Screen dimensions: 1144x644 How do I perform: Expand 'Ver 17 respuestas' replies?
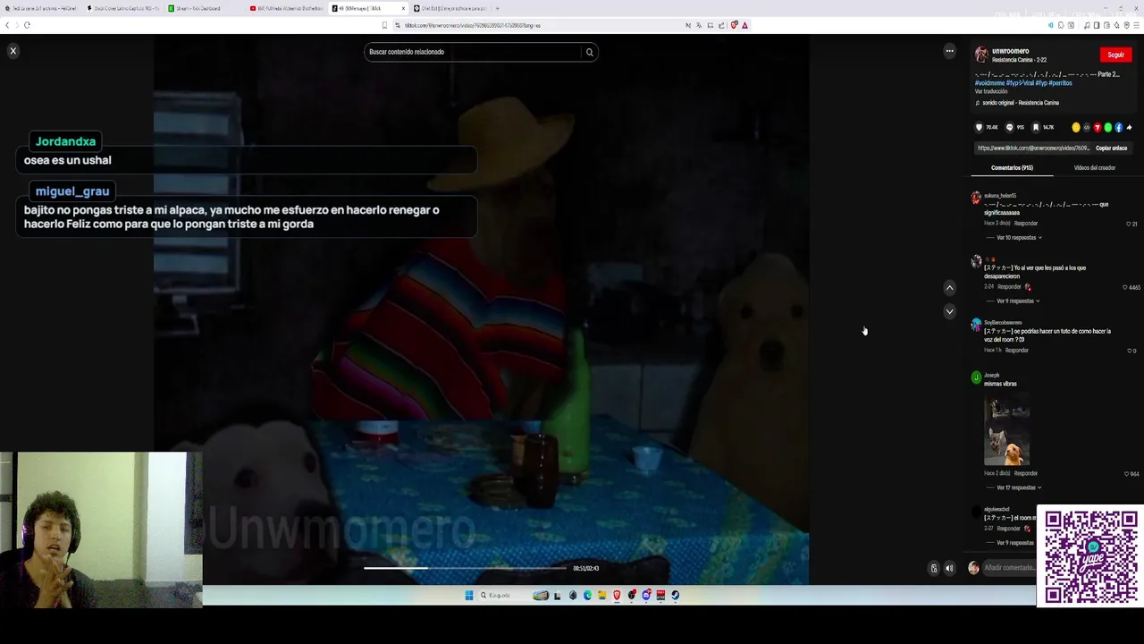[x=1019, y=487]
